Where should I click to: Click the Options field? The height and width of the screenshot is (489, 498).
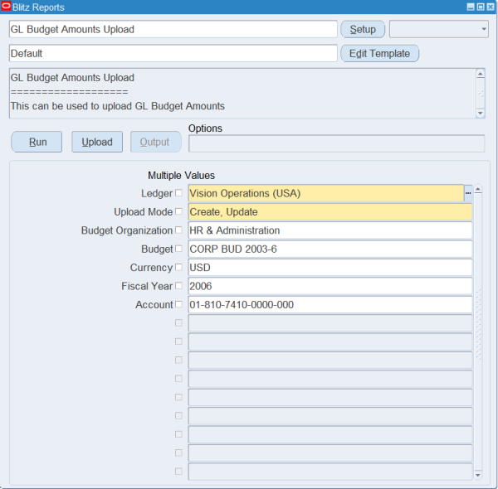(337, 143)
